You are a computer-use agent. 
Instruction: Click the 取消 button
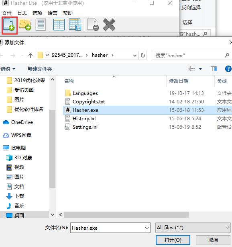(x=213, y=240)
